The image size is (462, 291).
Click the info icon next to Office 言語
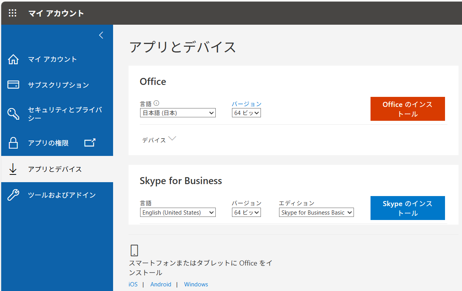coord(156,103)
